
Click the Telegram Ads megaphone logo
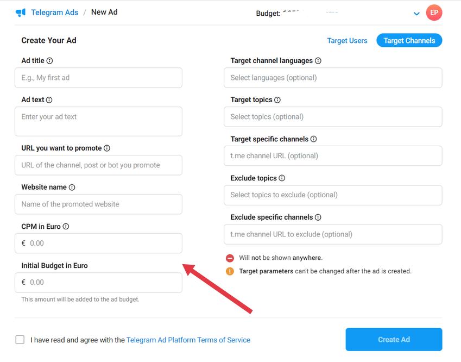21,13
